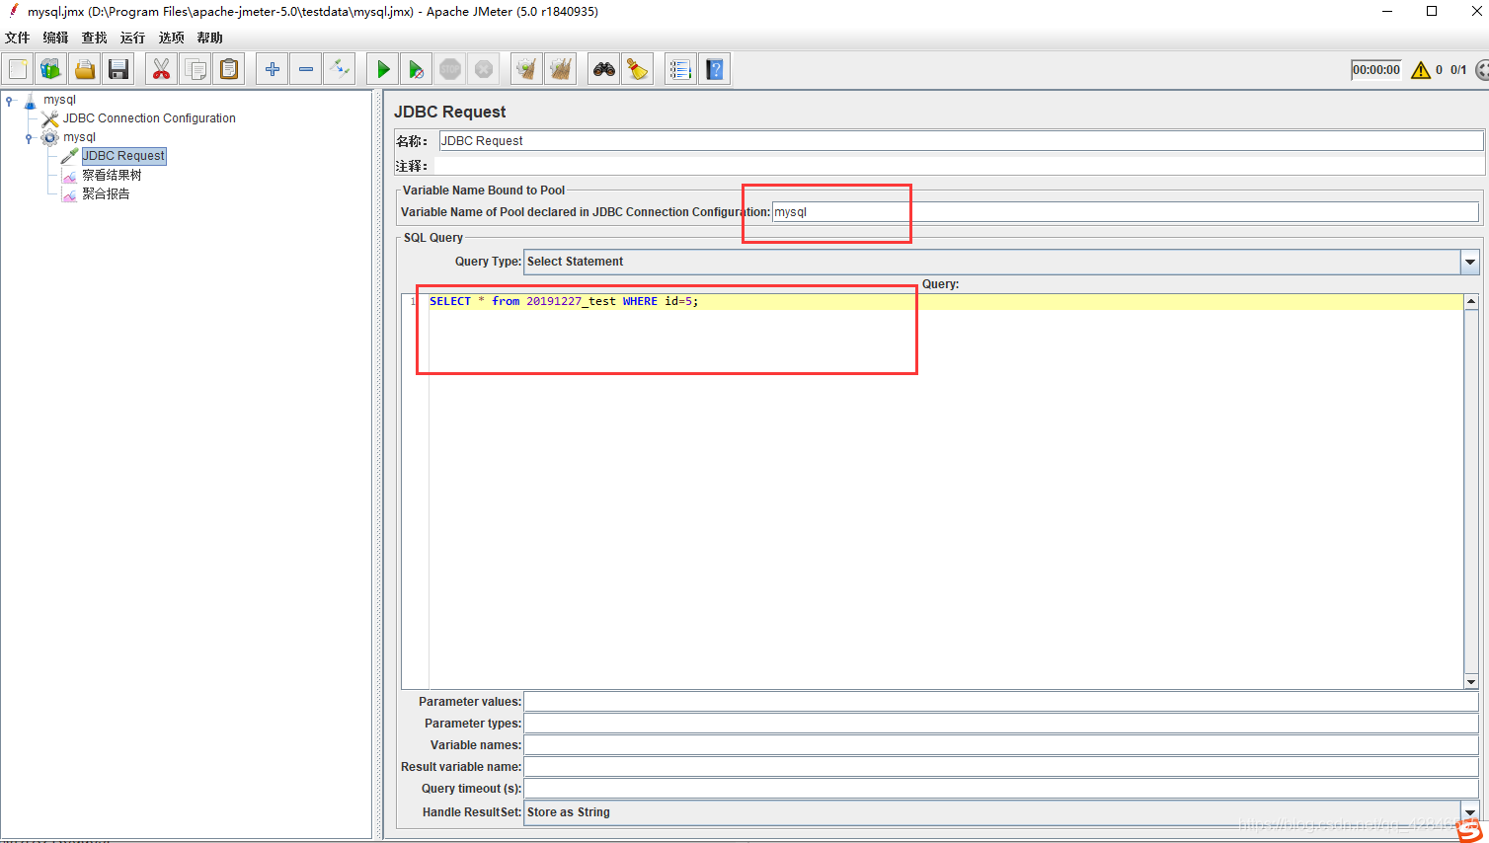The image size is (1489, 843).
Task: Click the Help question mark icon
Action: [715, 69]
